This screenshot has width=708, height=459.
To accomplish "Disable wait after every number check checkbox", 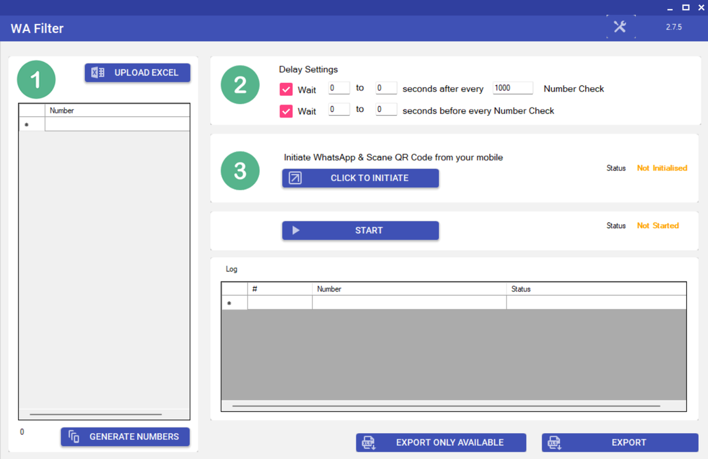I will (x=286, y=90).
